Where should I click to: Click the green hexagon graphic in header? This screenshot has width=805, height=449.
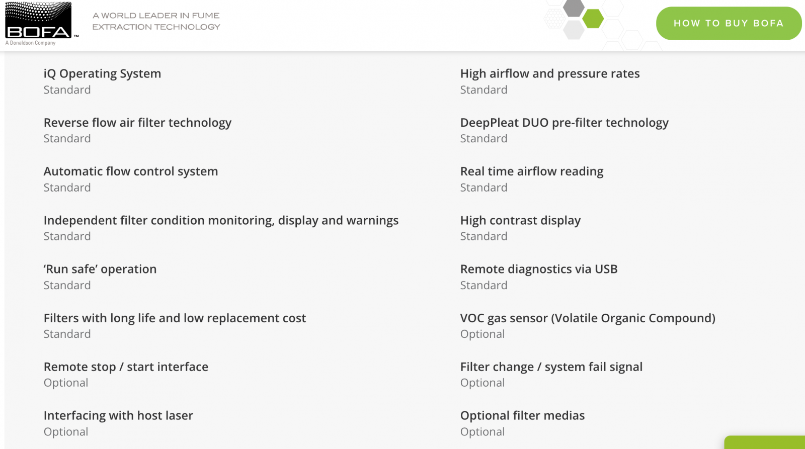(x=593, y=19)
